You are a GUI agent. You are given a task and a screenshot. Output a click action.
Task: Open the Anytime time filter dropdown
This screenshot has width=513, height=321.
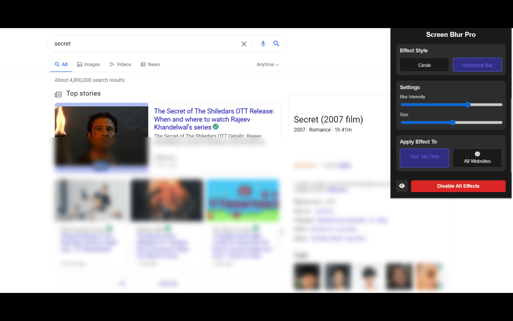tap(268, 65)
